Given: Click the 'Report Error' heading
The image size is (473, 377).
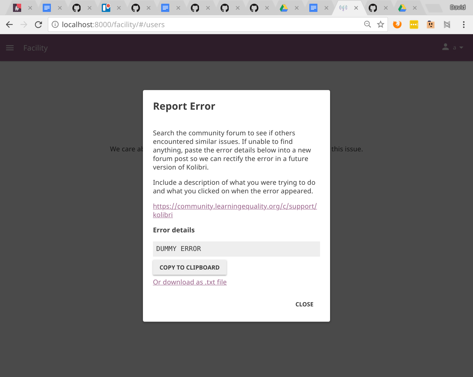Looking at the screenshot, I should click(184, 106).
